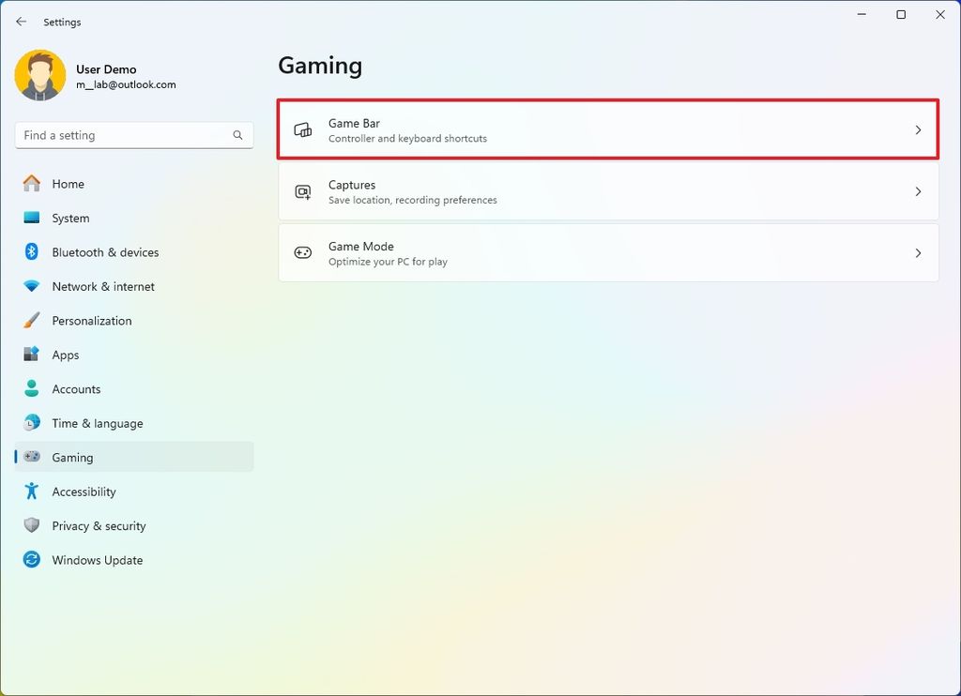
Task: Click the search magnifier in Find a setting
Action: click(237, 135)
